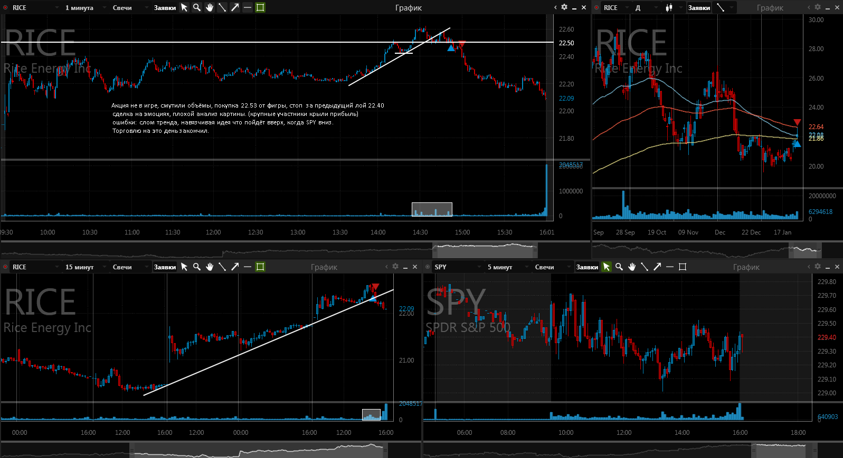Open the RICE symbol dropdown in the 1-minute chart

click(x=35, y=7)
